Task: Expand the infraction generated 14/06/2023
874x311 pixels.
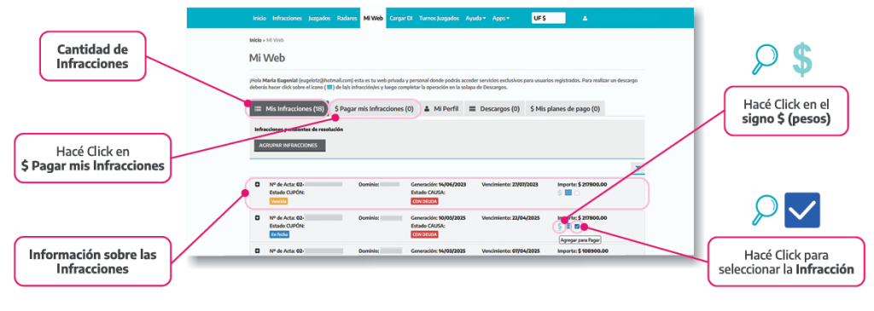Action: click(x=257, y=184)
